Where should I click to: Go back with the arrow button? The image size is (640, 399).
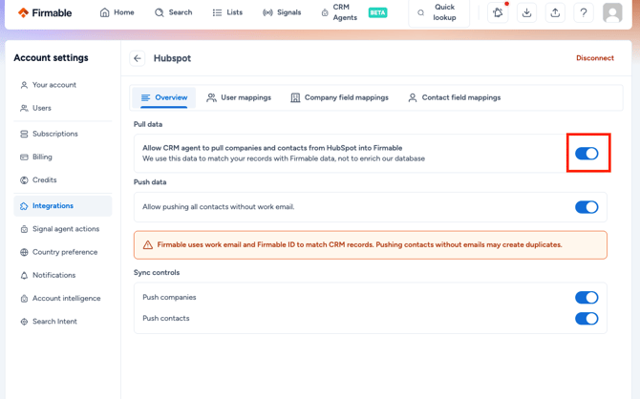click(138, 58)
